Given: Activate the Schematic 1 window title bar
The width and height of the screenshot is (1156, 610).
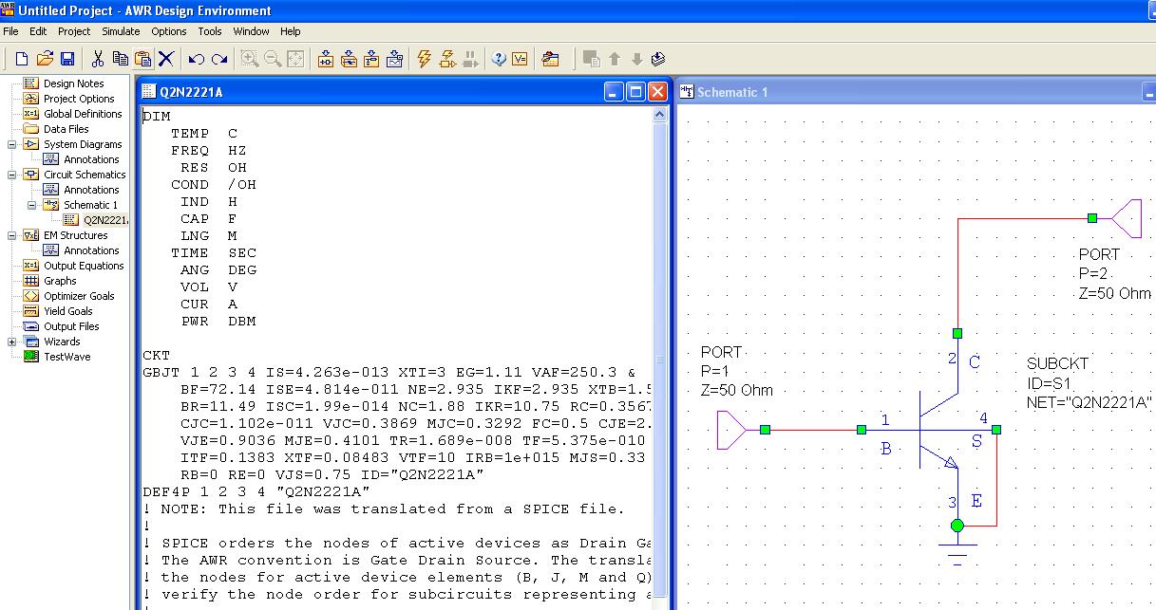Looking at the screenshot, I should [917, 92].
